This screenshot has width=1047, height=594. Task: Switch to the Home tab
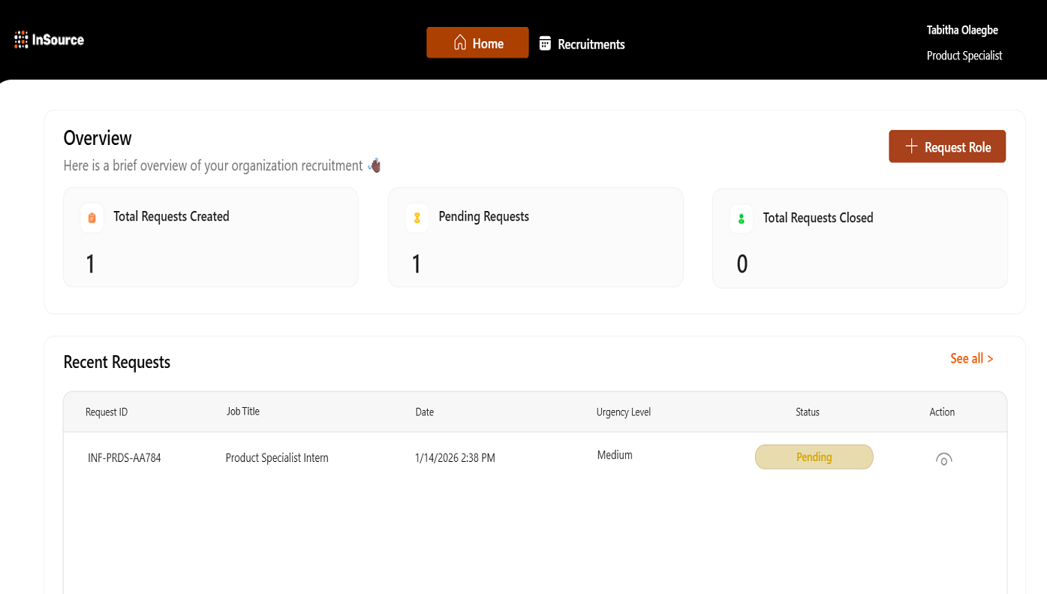pos(477,43)
